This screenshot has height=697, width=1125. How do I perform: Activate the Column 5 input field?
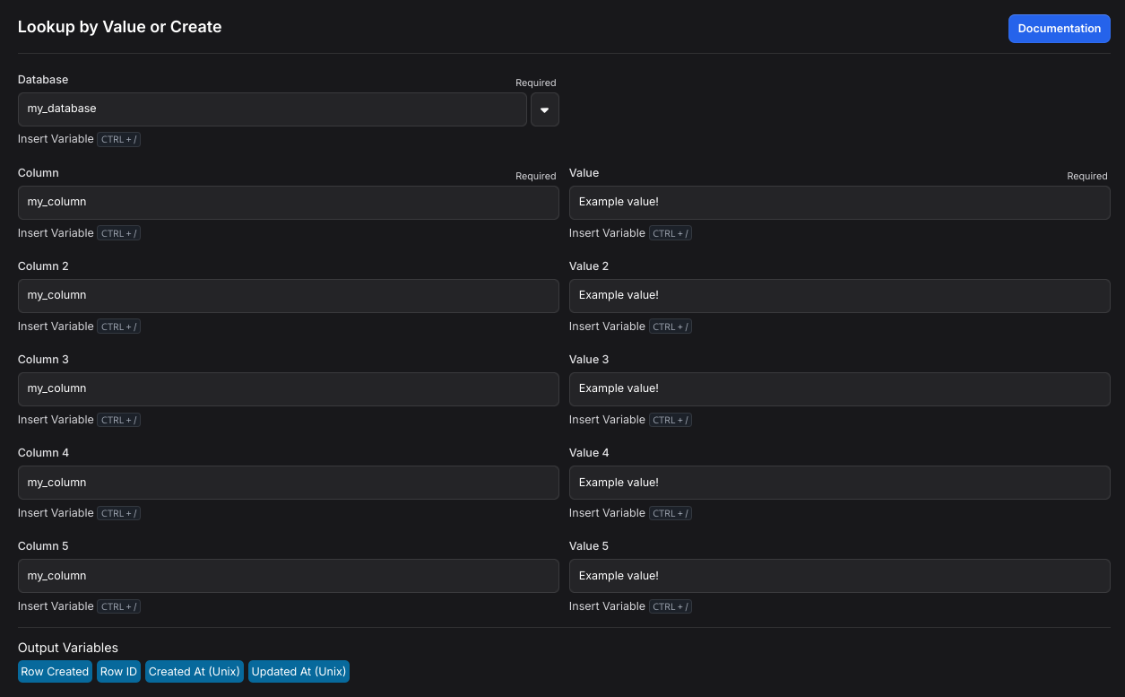289,576
